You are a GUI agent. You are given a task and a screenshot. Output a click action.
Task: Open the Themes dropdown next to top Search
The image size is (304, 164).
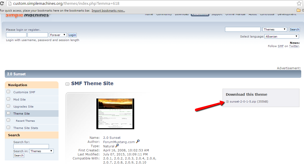point(274,29)
